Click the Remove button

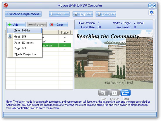(x=37, y=24)
